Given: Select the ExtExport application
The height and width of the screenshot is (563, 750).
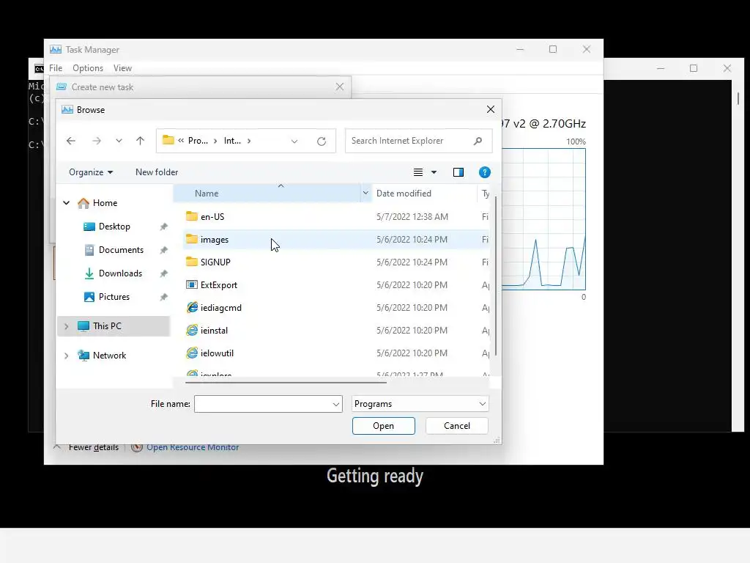Looking at the screenshot, I should [218, 285].
